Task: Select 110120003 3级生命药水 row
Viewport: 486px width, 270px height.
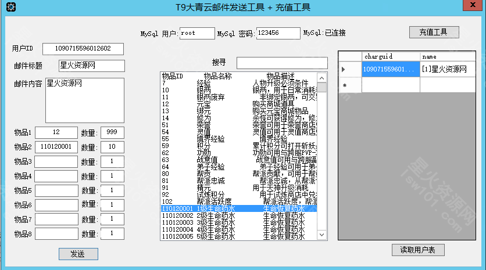Action: click(x=239, y=222)
